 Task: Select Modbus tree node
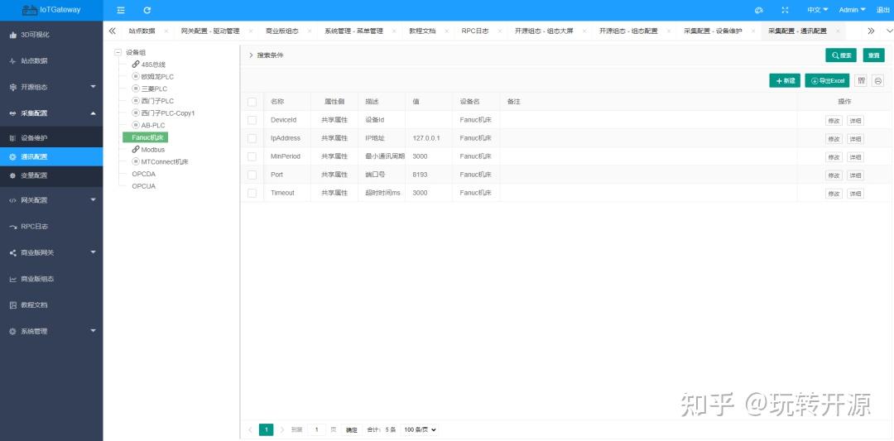point(153,149)
